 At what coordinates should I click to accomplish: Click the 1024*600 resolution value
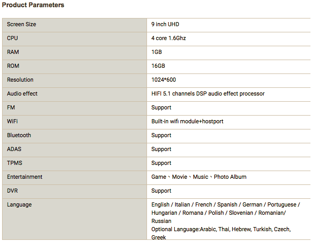coord(164,80)
